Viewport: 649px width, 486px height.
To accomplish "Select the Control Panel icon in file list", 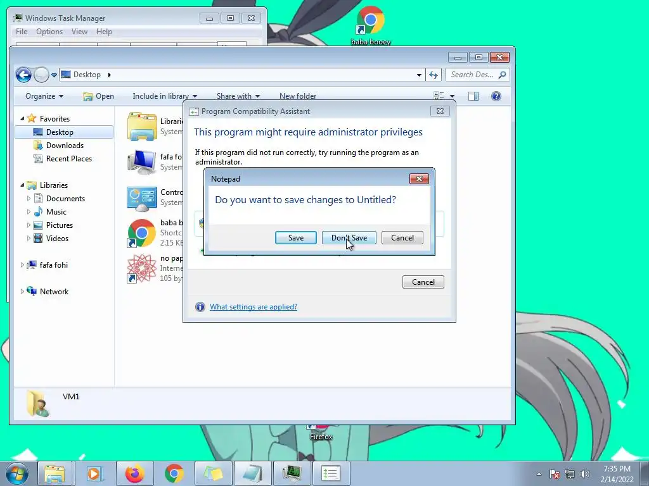I will pyautogui.click(x=142, y=197).
